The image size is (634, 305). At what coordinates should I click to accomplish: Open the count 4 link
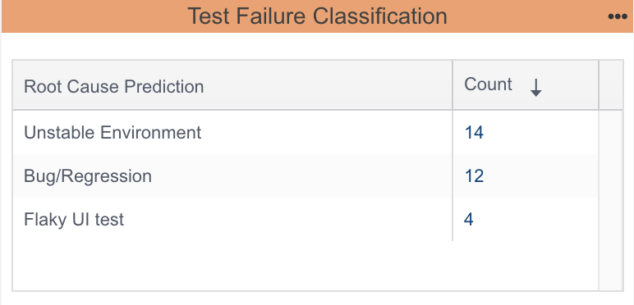pyautogui.click(x=469, y=220)
